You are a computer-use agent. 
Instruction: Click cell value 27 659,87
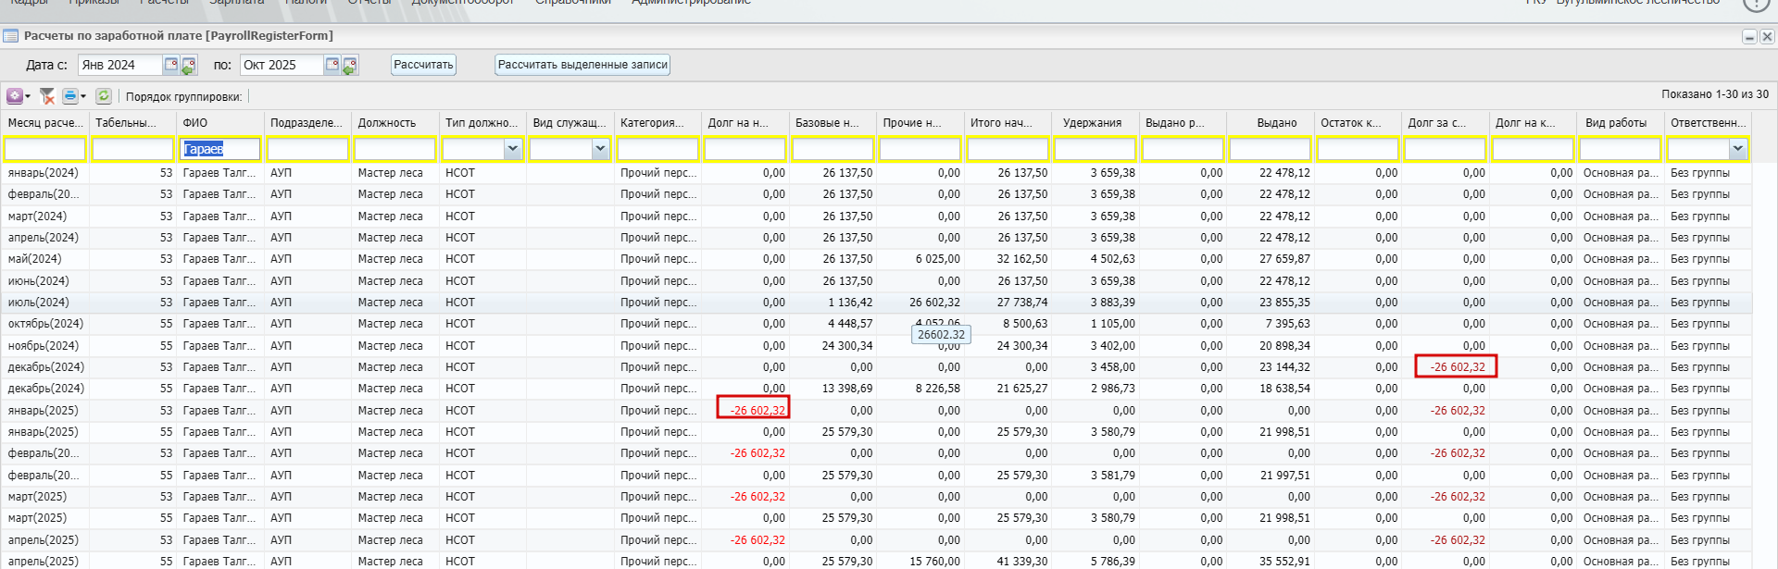pos(1284,259)
